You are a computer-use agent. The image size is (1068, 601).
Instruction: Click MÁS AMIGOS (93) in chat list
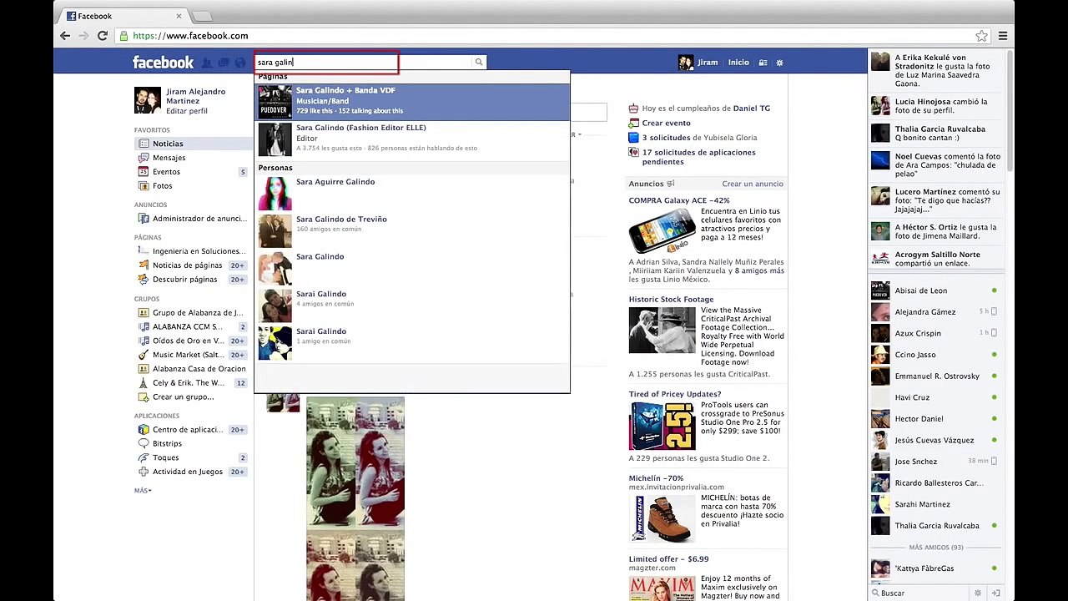[935, 548]
